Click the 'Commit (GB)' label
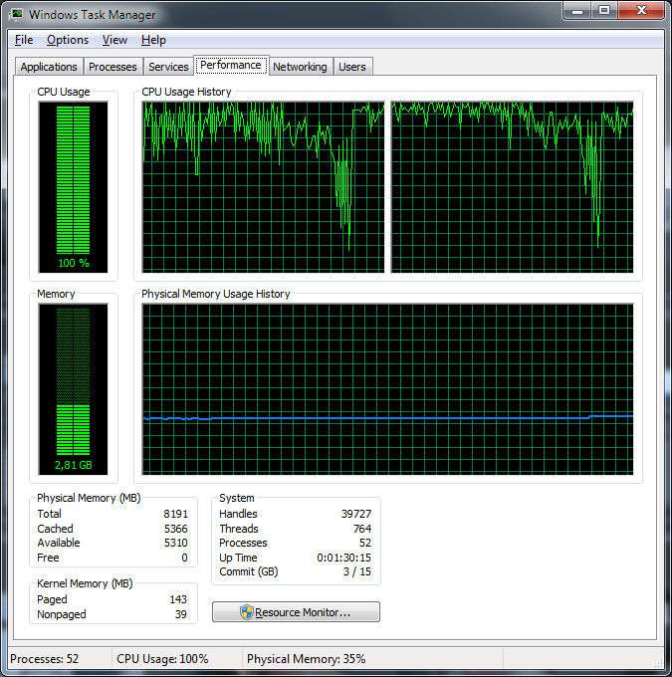 [x=249, y=571]
